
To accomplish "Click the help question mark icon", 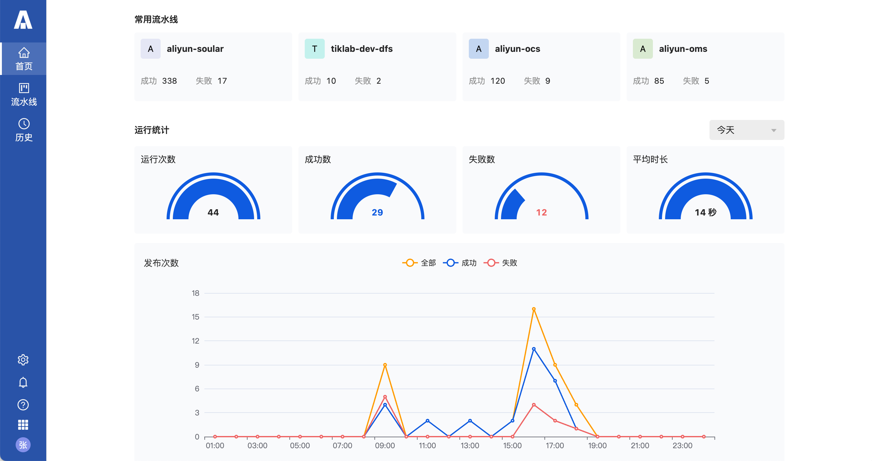I will click(23, 404).
